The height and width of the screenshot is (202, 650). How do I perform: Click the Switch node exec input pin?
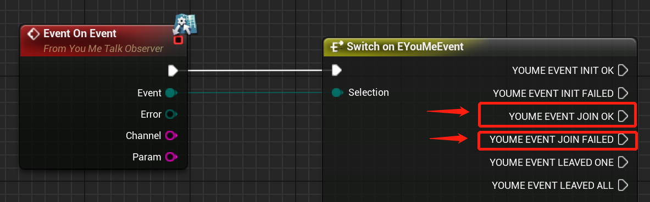click(x=337, y=70)
